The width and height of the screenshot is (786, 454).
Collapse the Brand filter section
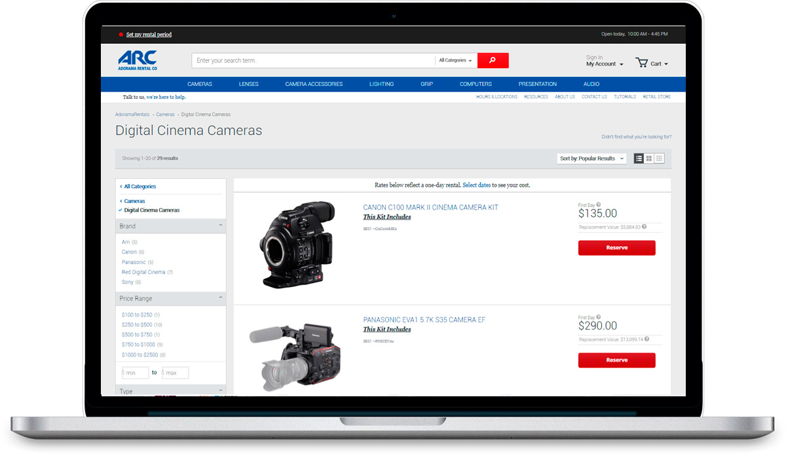(220, 225)
